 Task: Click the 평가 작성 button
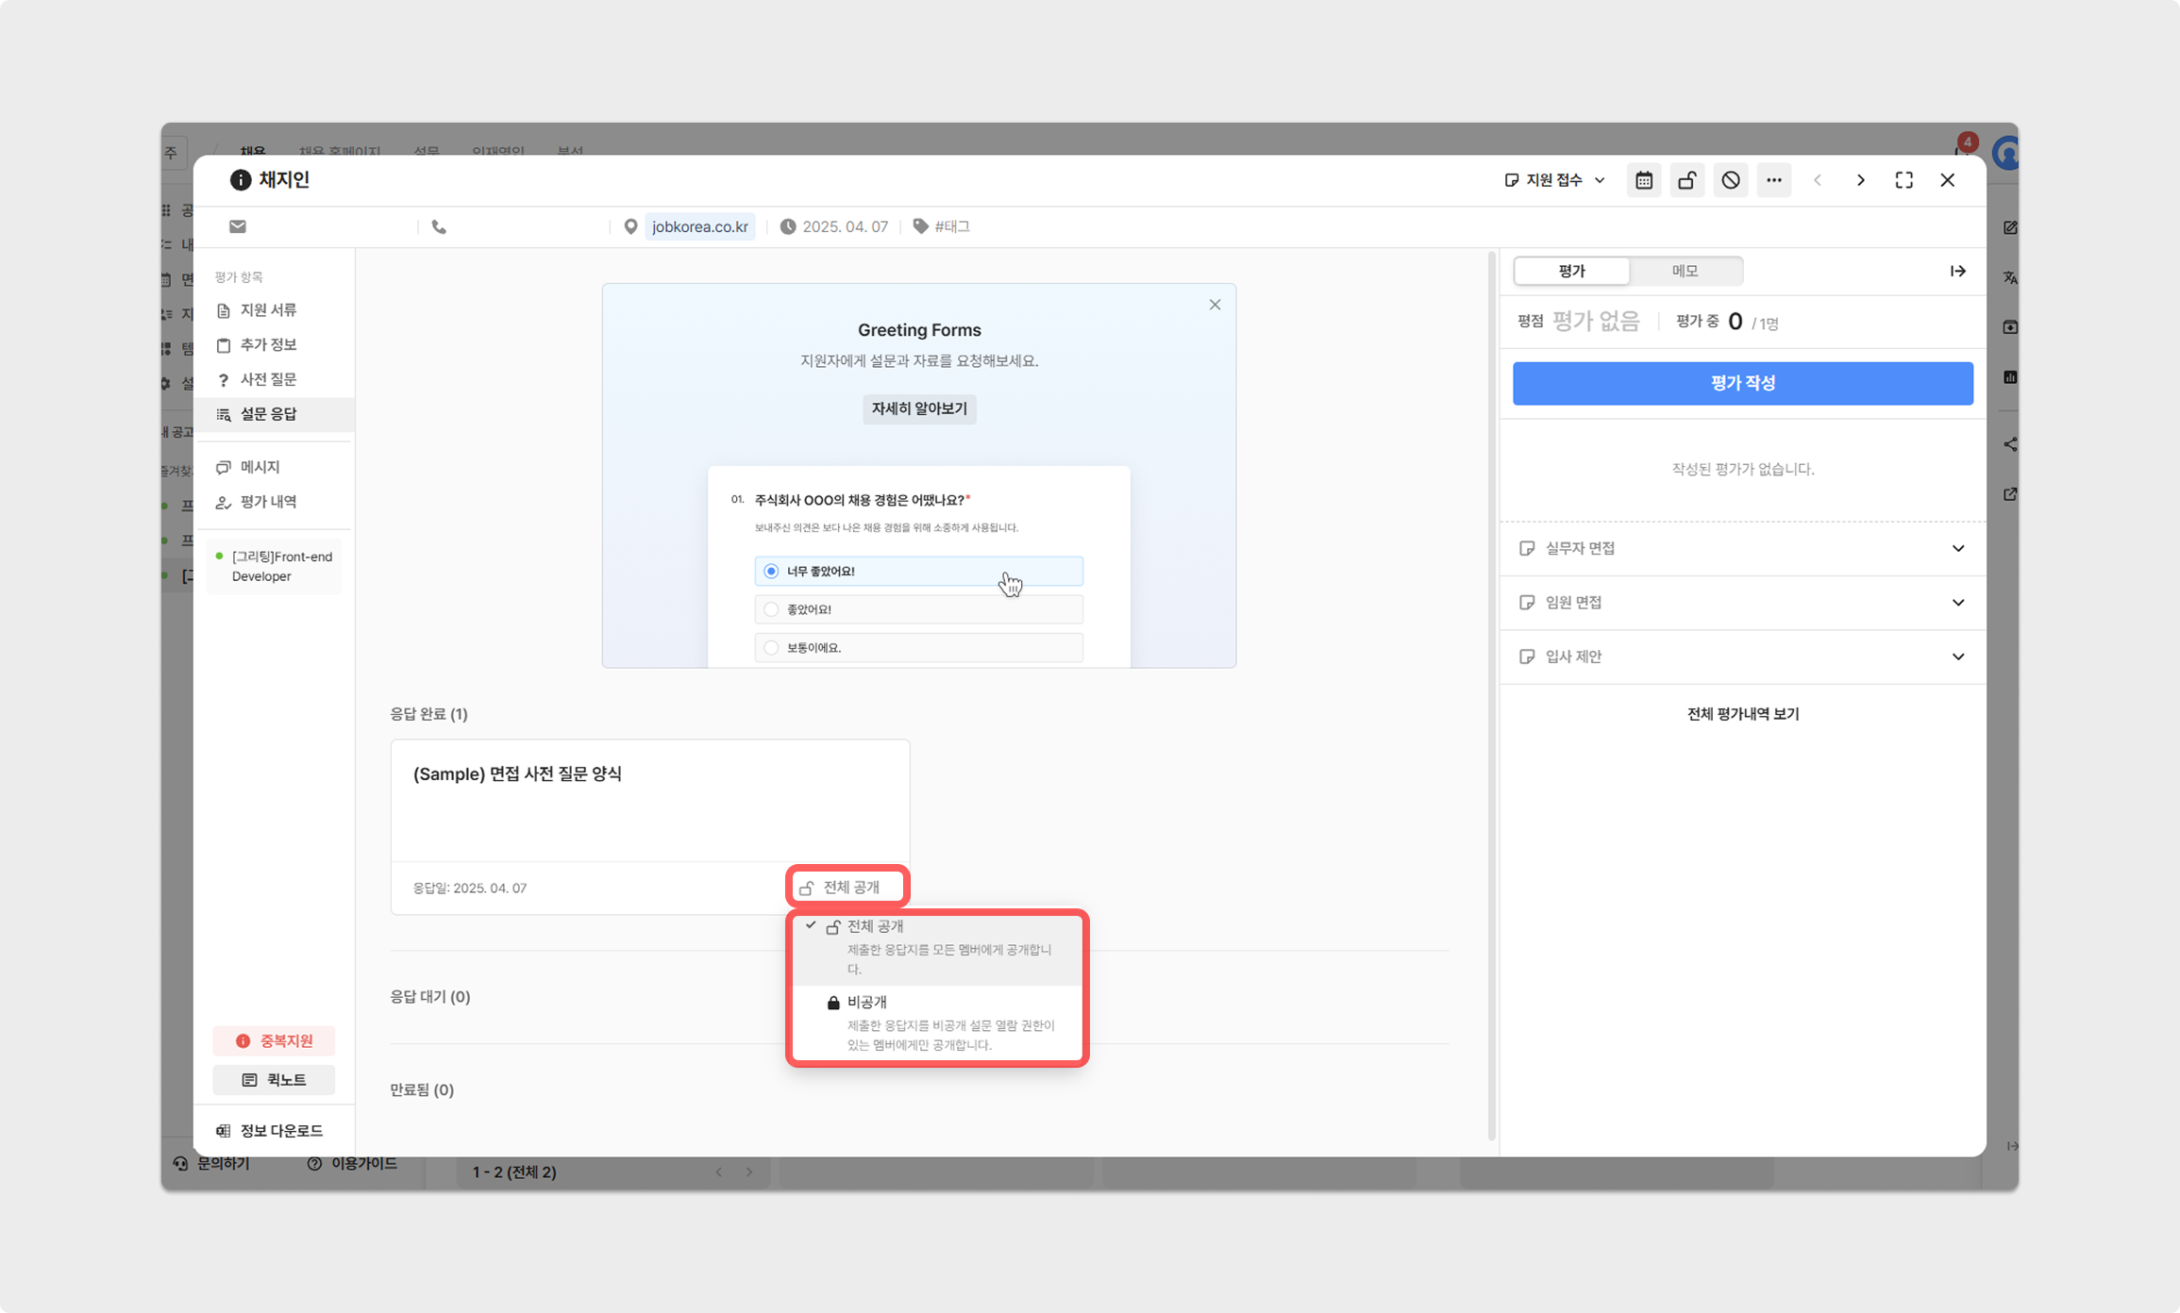pyautogui.click(x=1742, y=383)
